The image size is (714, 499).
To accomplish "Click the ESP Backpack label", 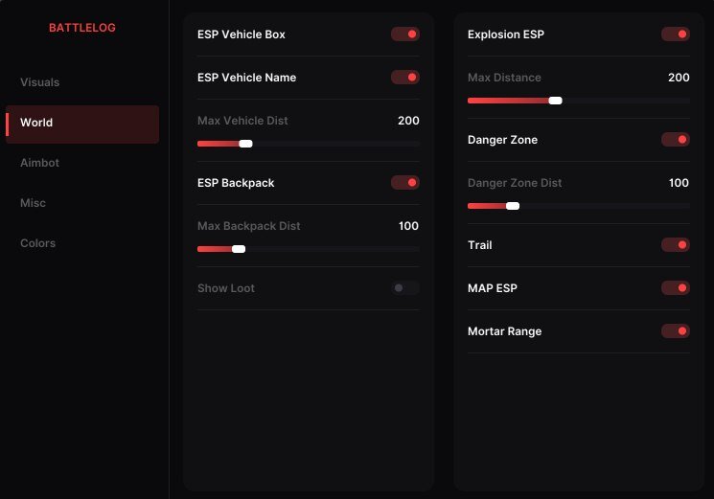I will [236, 183].
